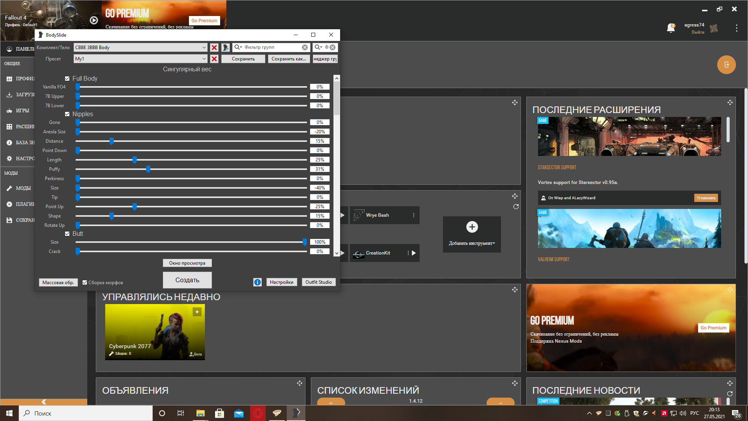Click the Butt Size slider handle
Viewport: 748px width, 421px height.
click(x=305, y=242)
